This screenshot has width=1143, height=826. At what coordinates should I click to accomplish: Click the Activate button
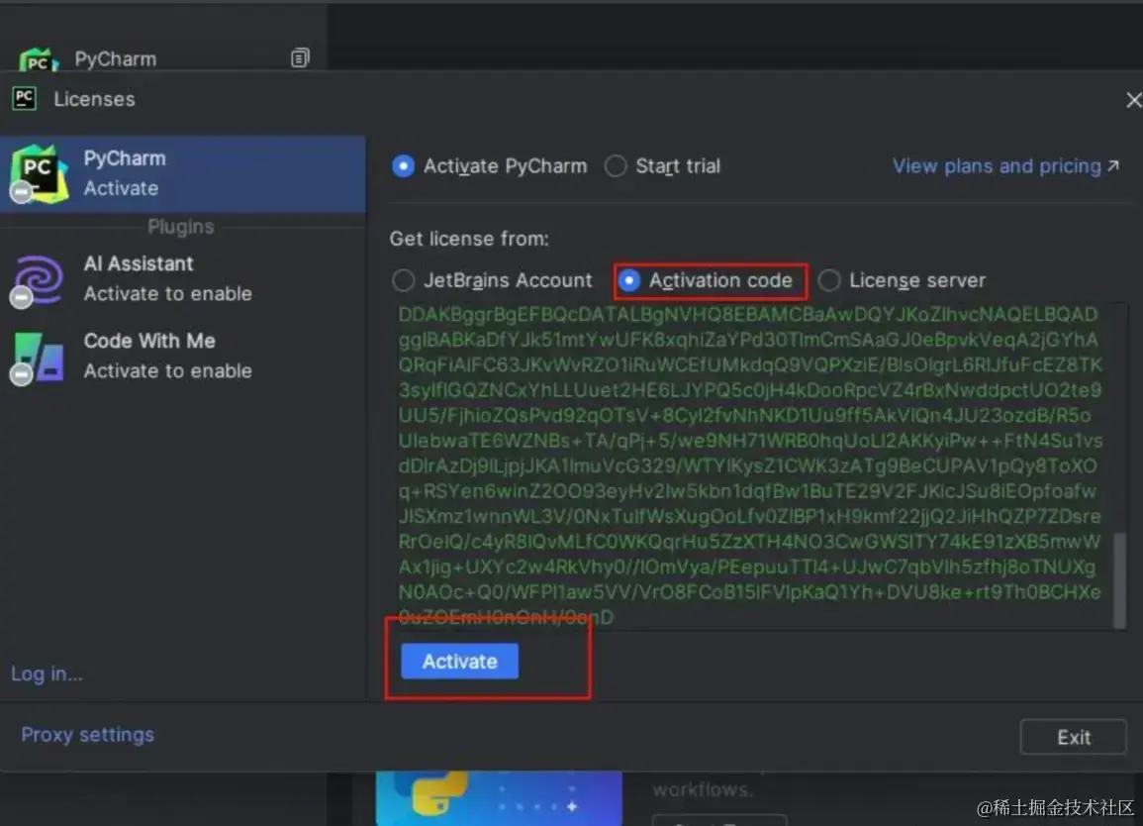coord(459,661)
